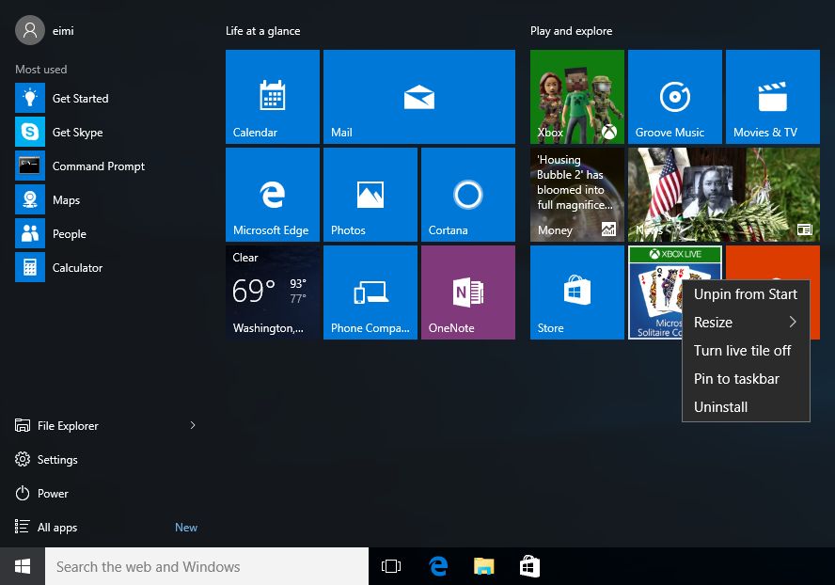Select Unpin from Start

pos(746,294)
